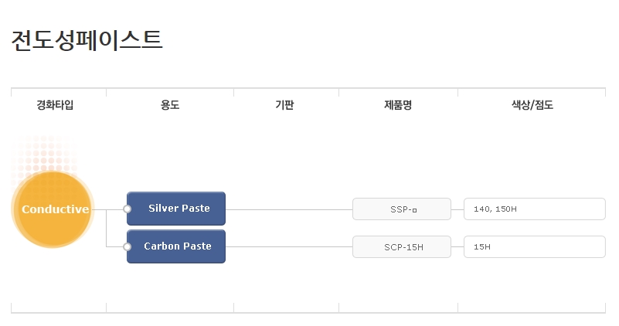The image size is (619, 326).
Task: Click the 140, 150H viscosity field
Action: (x=535, y=209)
